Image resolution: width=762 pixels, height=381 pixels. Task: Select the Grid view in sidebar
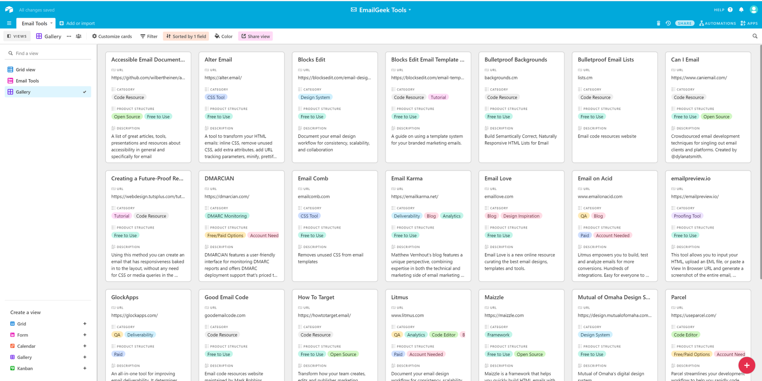(25, 69)
